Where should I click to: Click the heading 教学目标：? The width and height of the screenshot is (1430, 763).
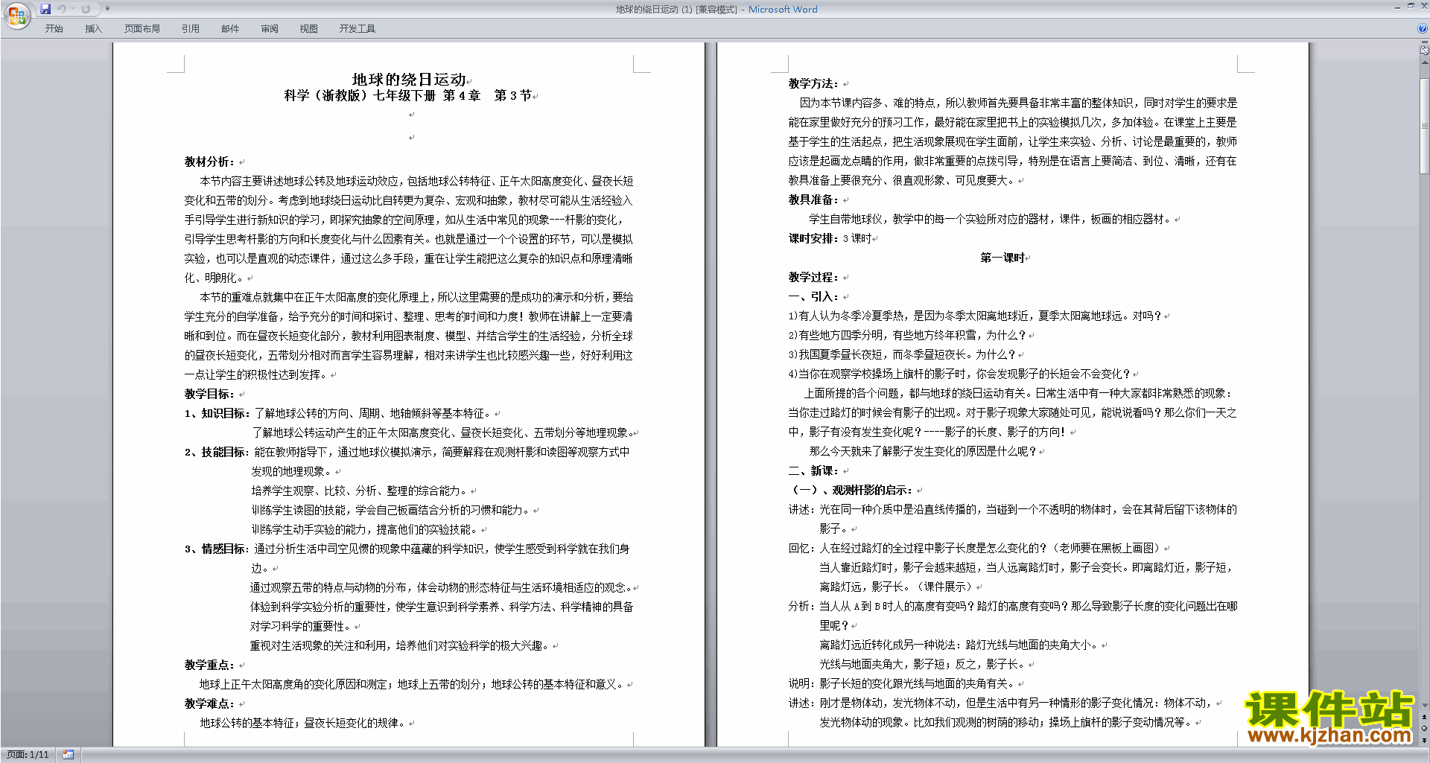pos(209,394)
